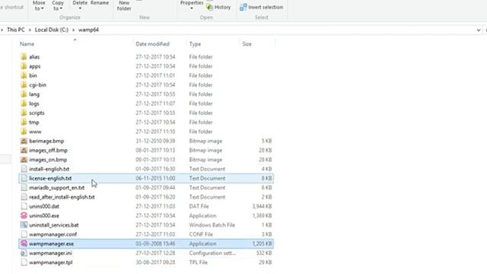The image size is (487, 274).
Task: Click the wampmanager.ini file name
Action: 50,253
